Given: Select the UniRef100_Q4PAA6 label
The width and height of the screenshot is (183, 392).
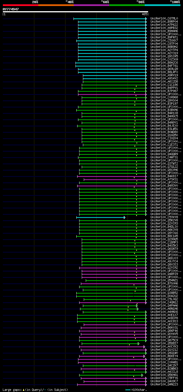Looking at the screenshot, I should click(164, 306).
